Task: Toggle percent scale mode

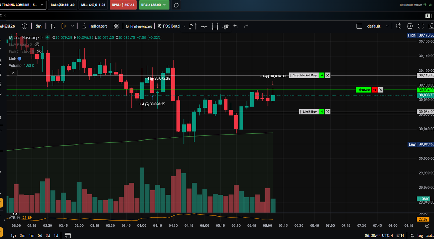Action: pyautogui.click(x=412, y=235)
